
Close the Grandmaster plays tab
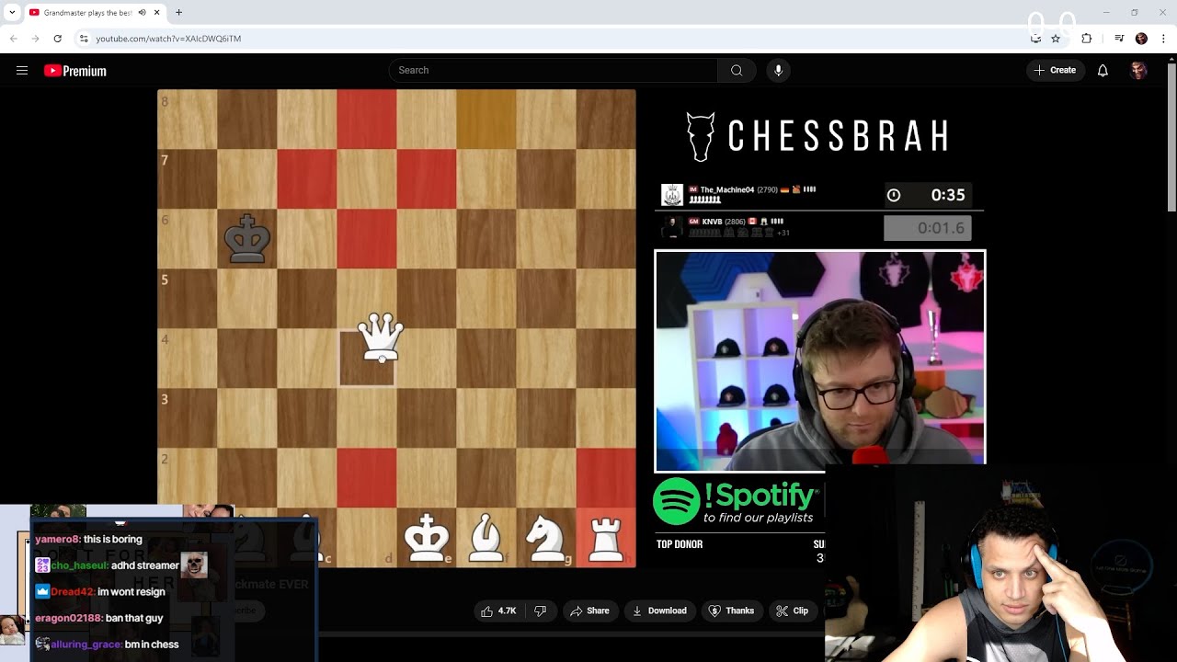(157, 13)
